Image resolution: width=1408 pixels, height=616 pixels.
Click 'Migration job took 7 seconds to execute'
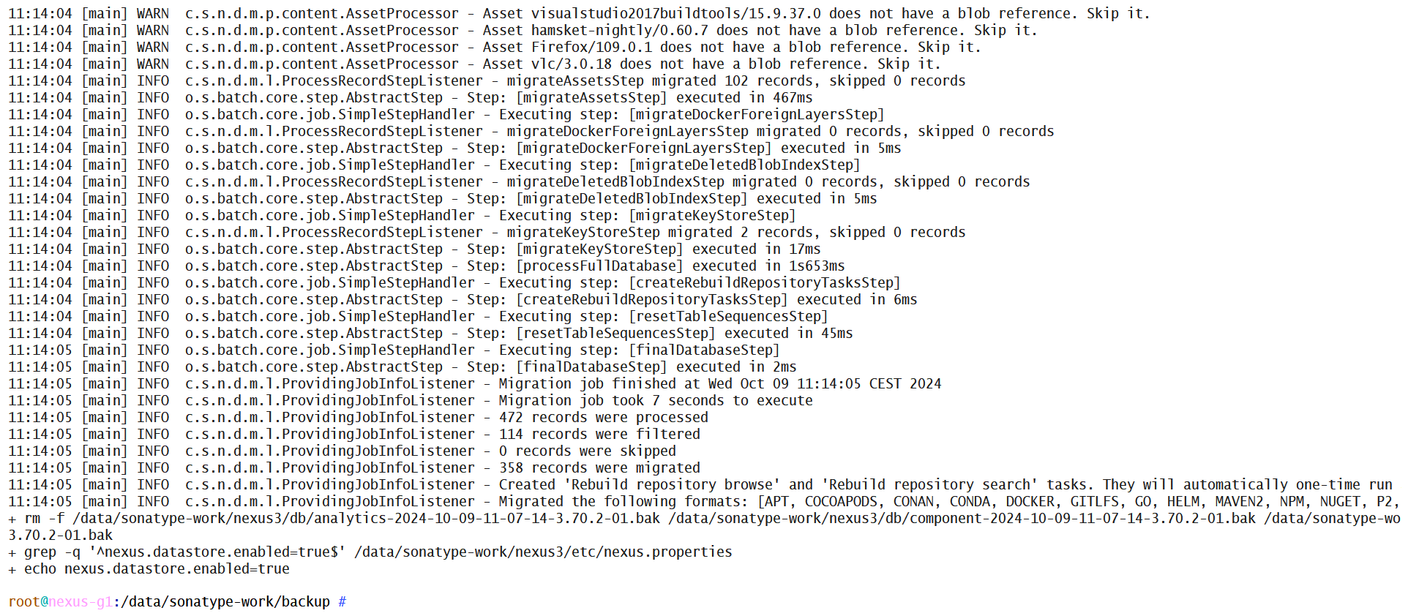point(655,401)
